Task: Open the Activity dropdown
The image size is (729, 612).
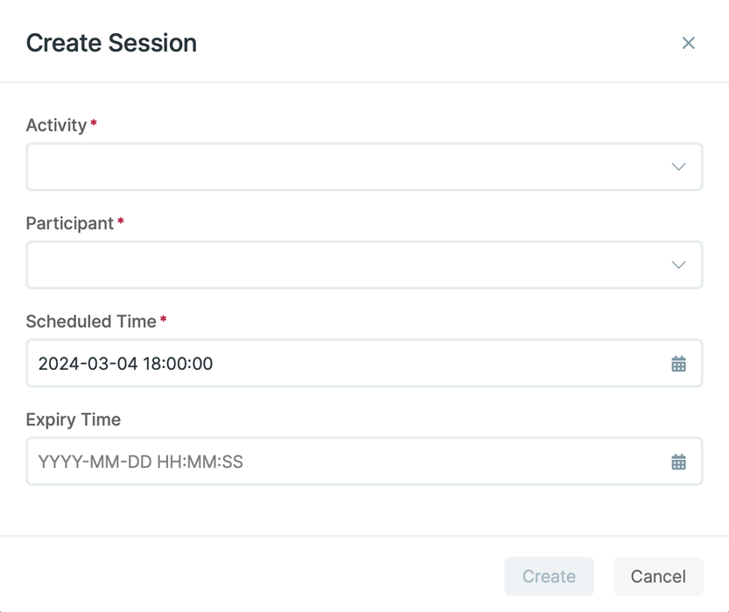Action: 364,166
